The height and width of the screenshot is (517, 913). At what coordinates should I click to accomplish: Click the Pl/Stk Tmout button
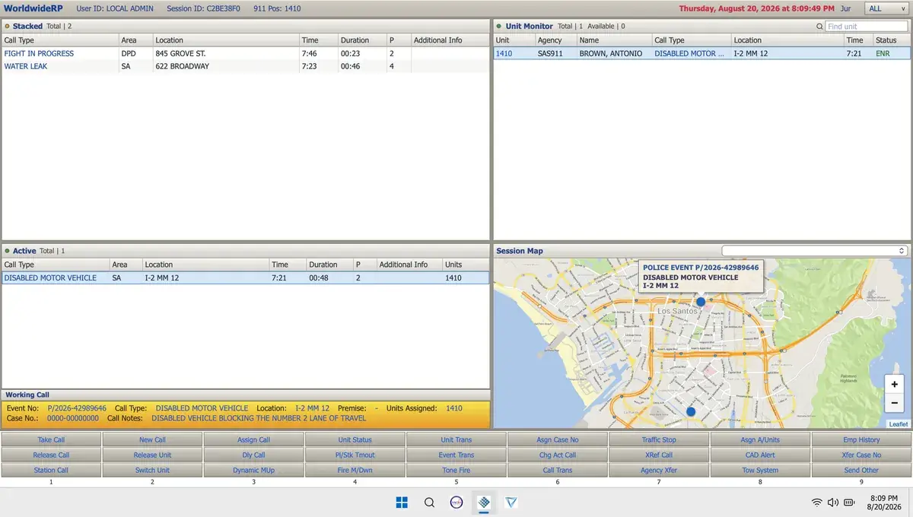pos(355,455)
